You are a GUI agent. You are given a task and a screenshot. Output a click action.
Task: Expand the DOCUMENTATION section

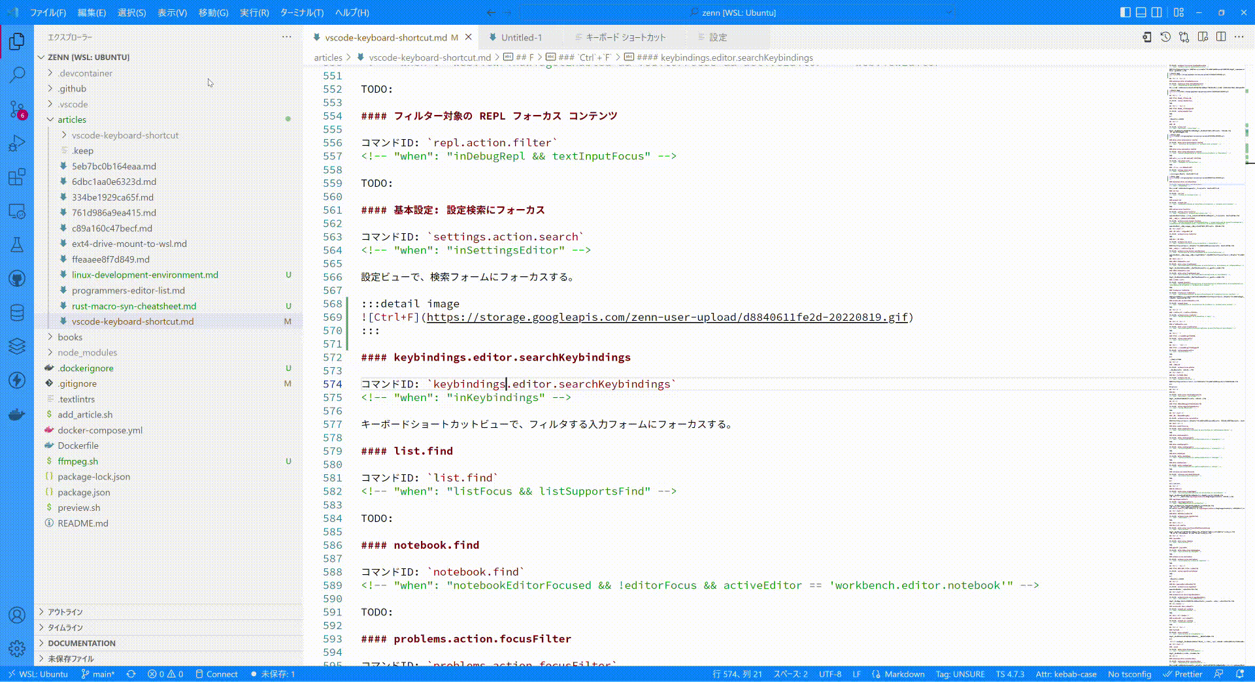pos(81,643)
